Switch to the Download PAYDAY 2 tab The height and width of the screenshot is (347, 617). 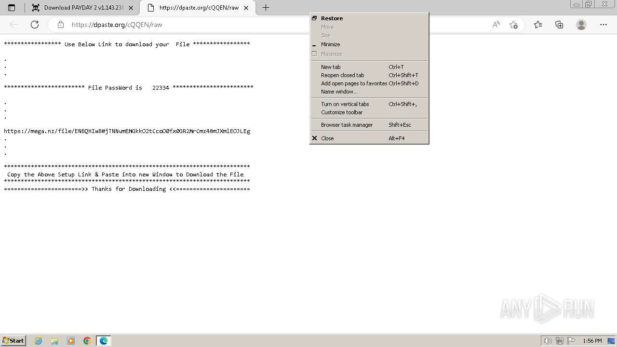tap(82, 8)
